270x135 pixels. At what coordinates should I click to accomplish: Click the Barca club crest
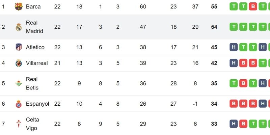click(x=19, y=6)
